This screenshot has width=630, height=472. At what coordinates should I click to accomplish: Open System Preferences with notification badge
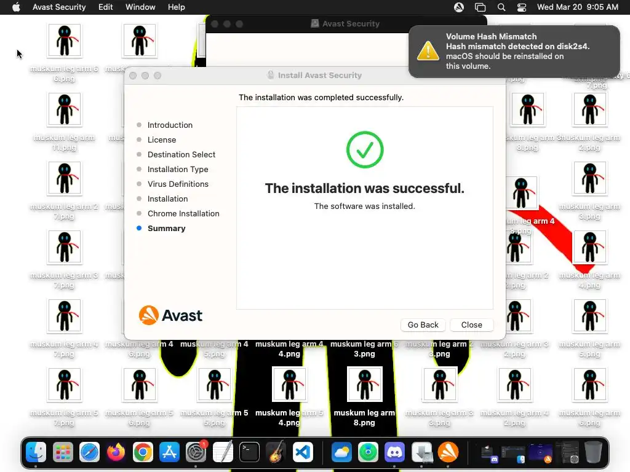point(196,452)
